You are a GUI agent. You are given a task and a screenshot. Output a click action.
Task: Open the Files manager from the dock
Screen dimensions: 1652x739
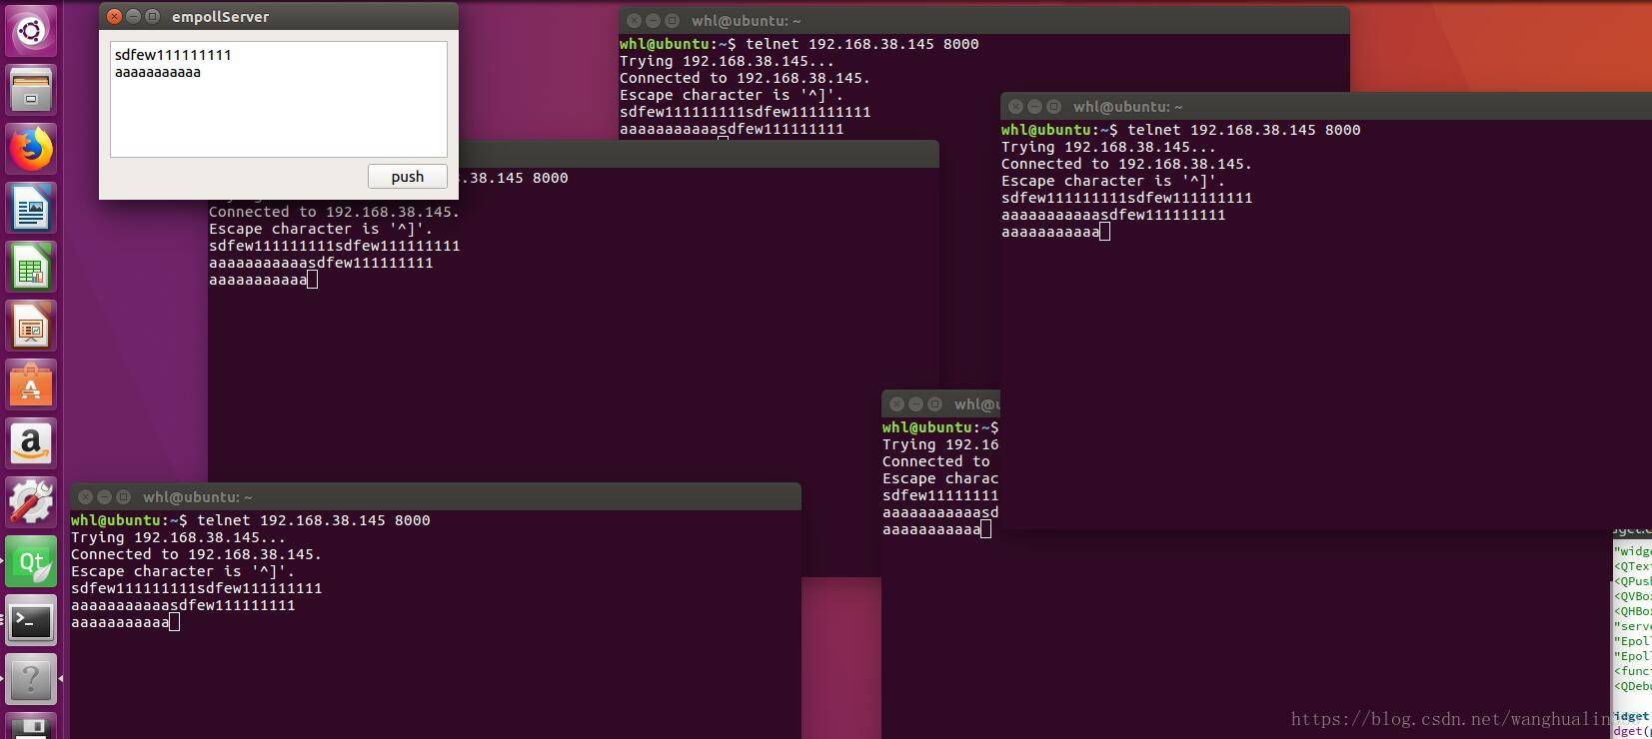pos(31,90)
